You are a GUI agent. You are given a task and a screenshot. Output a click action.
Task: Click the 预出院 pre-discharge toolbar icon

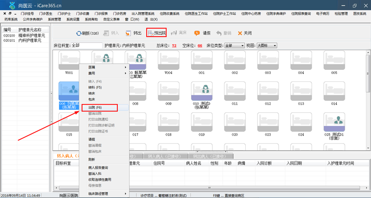(151, 33)
